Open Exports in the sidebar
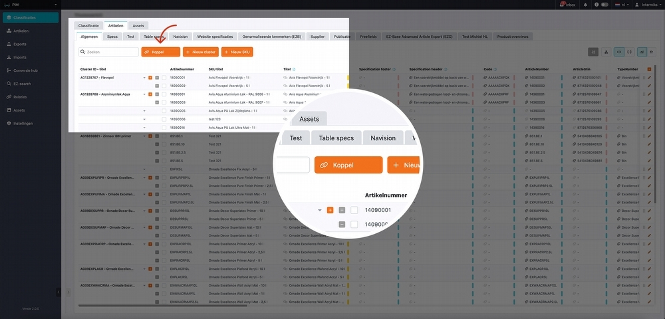Image resolution: width=665 pixels, height=319 pixels. tap(20, 44)
